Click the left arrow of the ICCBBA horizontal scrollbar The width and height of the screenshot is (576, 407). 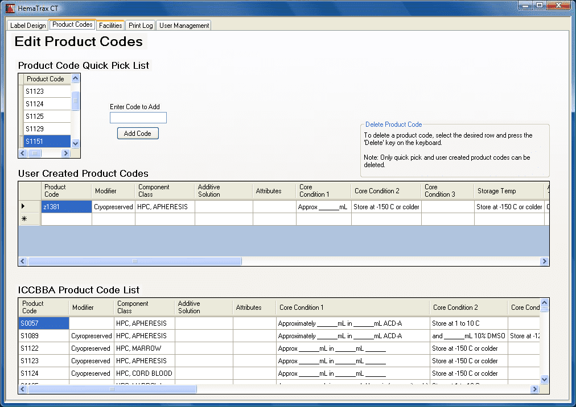(x=22, y=389)
